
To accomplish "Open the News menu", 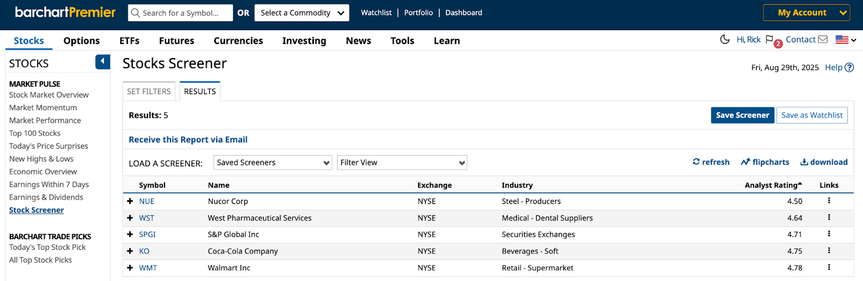I will click(359, 41).
